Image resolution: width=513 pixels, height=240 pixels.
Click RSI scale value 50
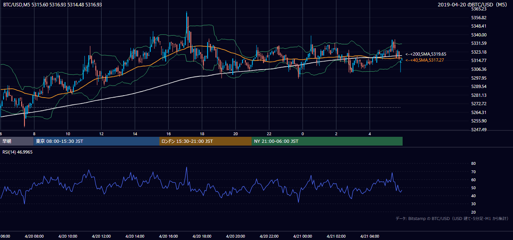pos(473,188)
